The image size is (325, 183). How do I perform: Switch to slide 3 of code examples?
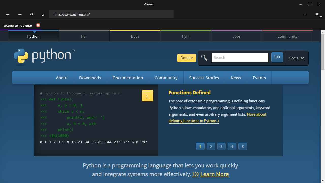pyautogui.click(x=221, y=146)
